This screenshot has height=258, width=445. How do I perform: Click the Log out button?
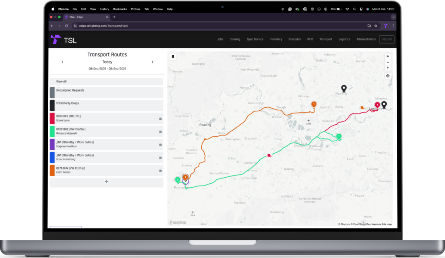tap(386, 39)
